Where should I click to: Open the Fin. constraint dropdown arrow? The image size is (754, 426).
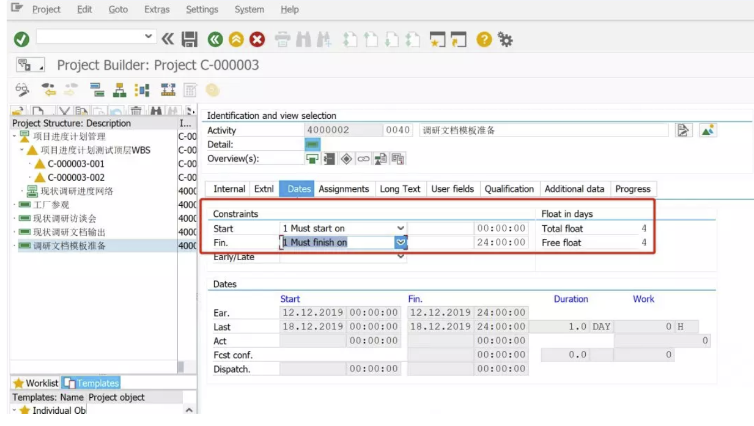(400, 242)
